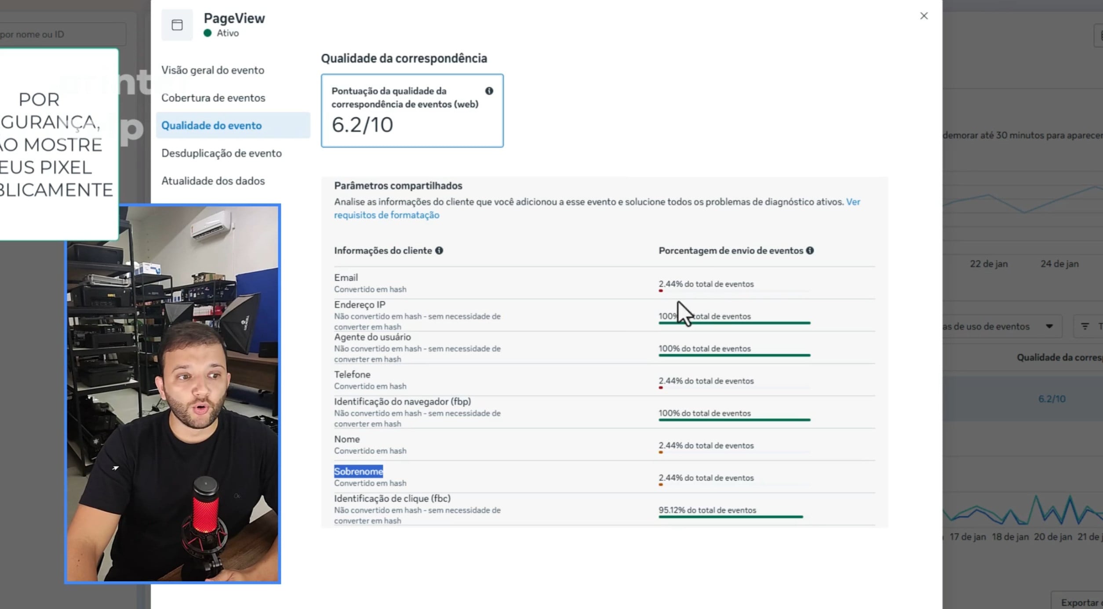Click info icon beside Informações do cliente
Viewport: 1103px width, 609px height.
(x=439, y=250)
